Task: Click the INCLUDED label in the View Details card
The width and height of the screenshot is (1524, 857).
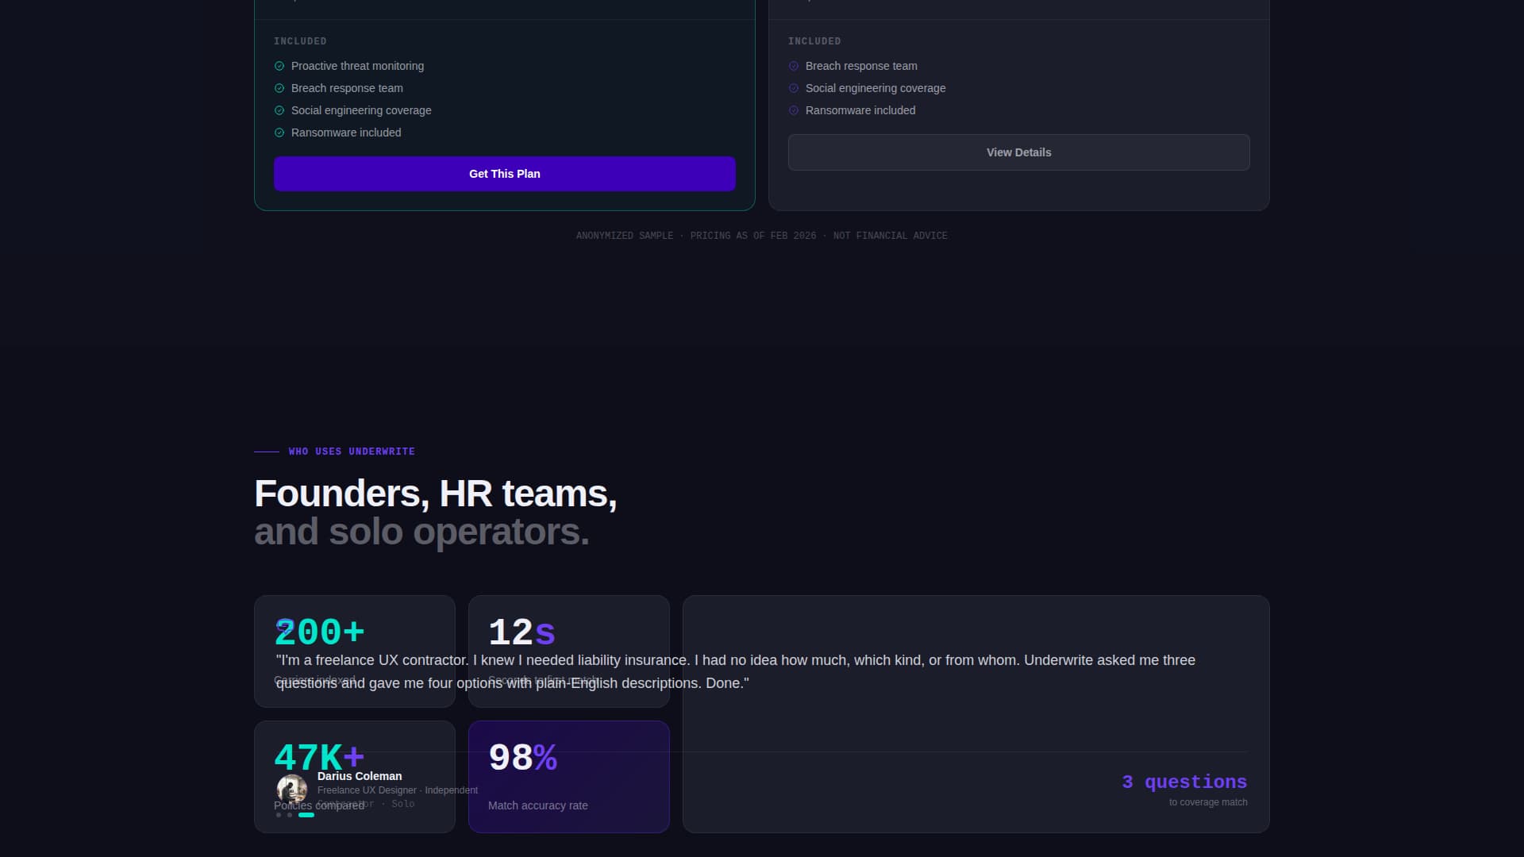Action: coord(814,41)
